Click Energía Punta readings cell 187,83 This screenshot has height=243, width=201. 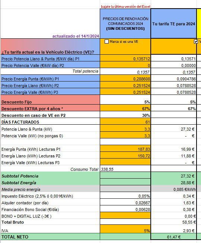coord(125,149)
